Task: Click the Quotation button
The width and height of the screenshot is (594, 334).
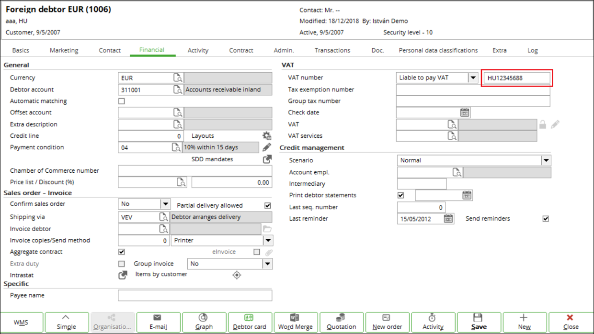Action: pyautogui.click(x=342, y=322)
